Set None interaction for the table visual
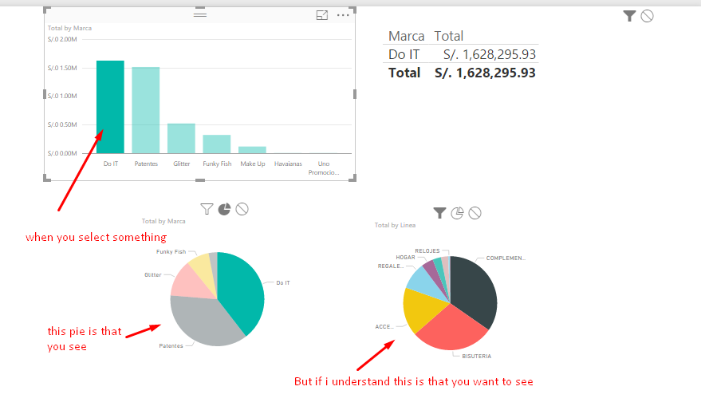The image size is (701, 414). [x=647, y=16]
